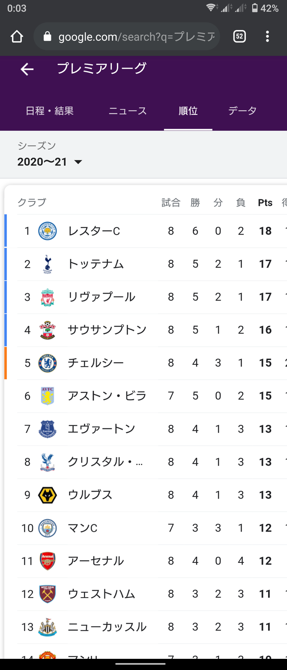Tap the Chrome home icon
This screenshot has height=670, width=287.
point(17,37)
